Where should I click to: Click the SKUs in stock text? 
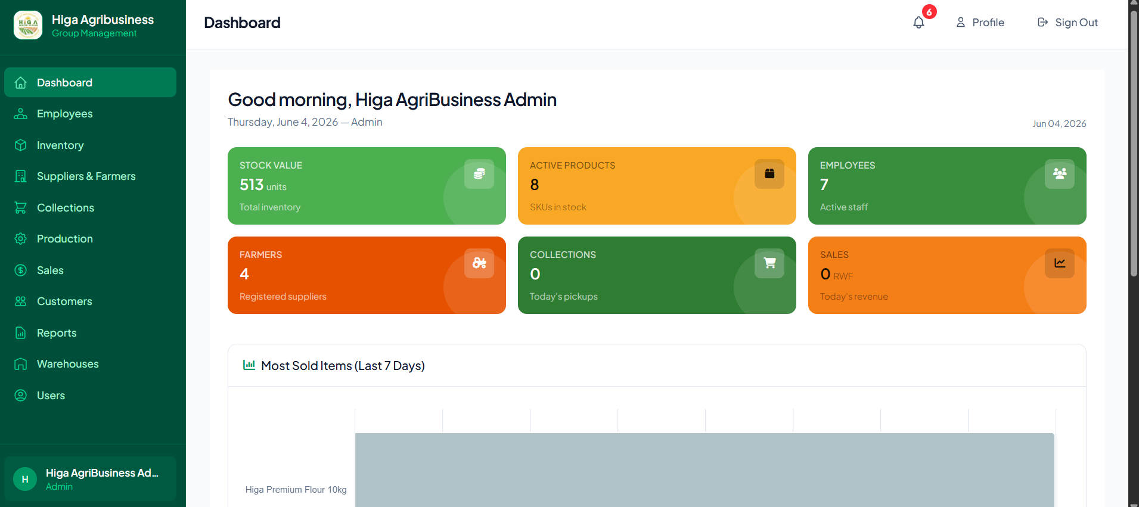coord(558,207)
